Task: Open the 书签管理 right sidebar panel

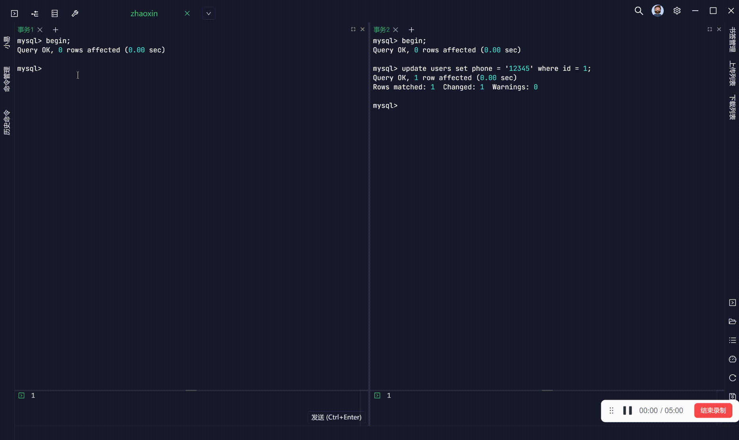Action: pyautogui.click(x=732, y=40)
